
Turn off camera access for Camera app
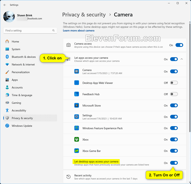(x=174, y=71)
